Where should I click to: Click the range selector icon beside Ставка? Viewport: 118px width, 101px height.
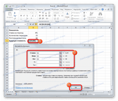[61, 53]
